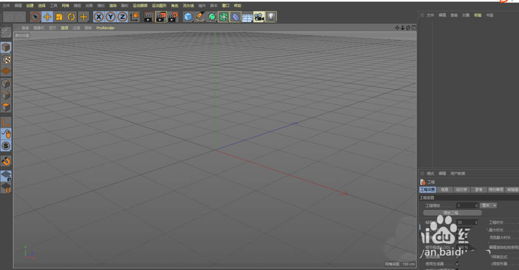Select Polygons mode icon in left sidebar

(6, 108)
